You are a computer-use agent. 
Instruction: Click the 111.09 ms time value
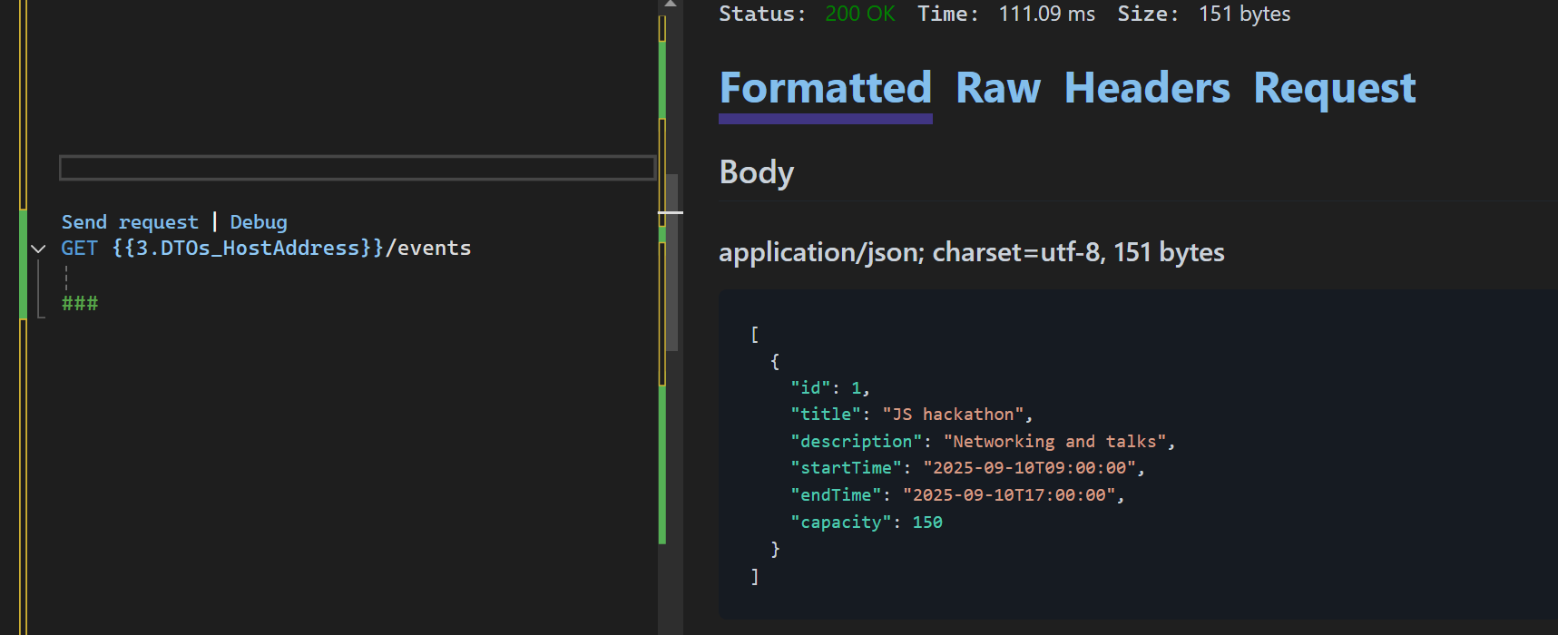tap(1047, 14)
